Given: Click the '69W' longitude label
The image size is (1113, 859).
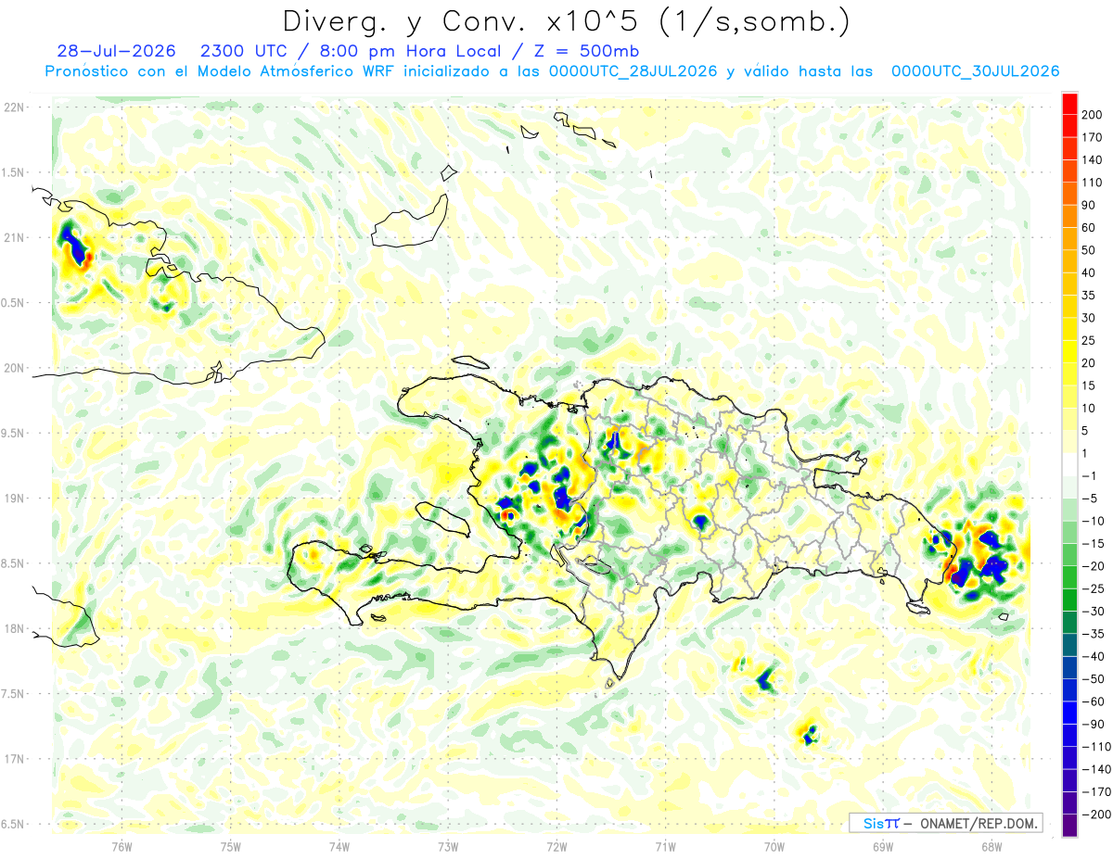Looking at the screenshot, I should click(883, 846).
